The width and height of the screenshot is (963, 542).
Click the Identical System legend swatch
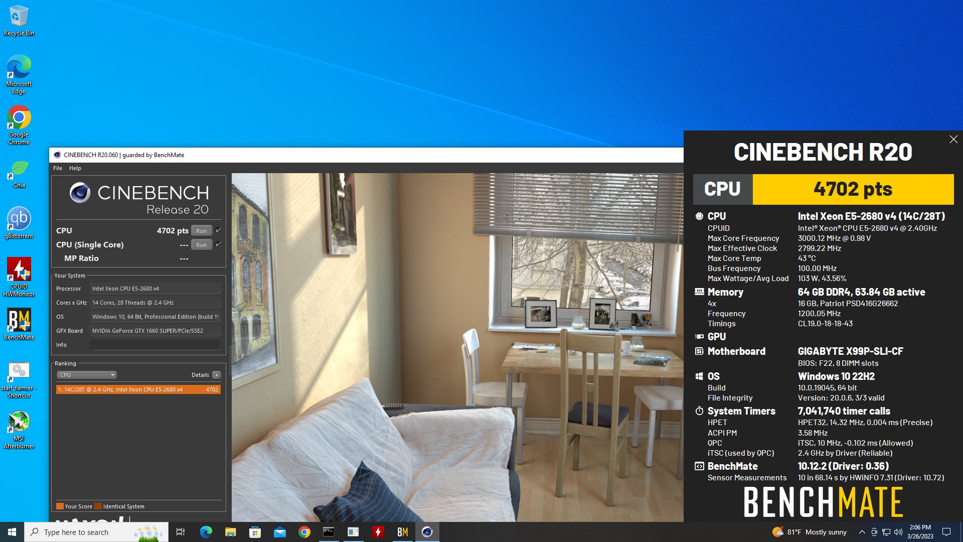point(98,506)
